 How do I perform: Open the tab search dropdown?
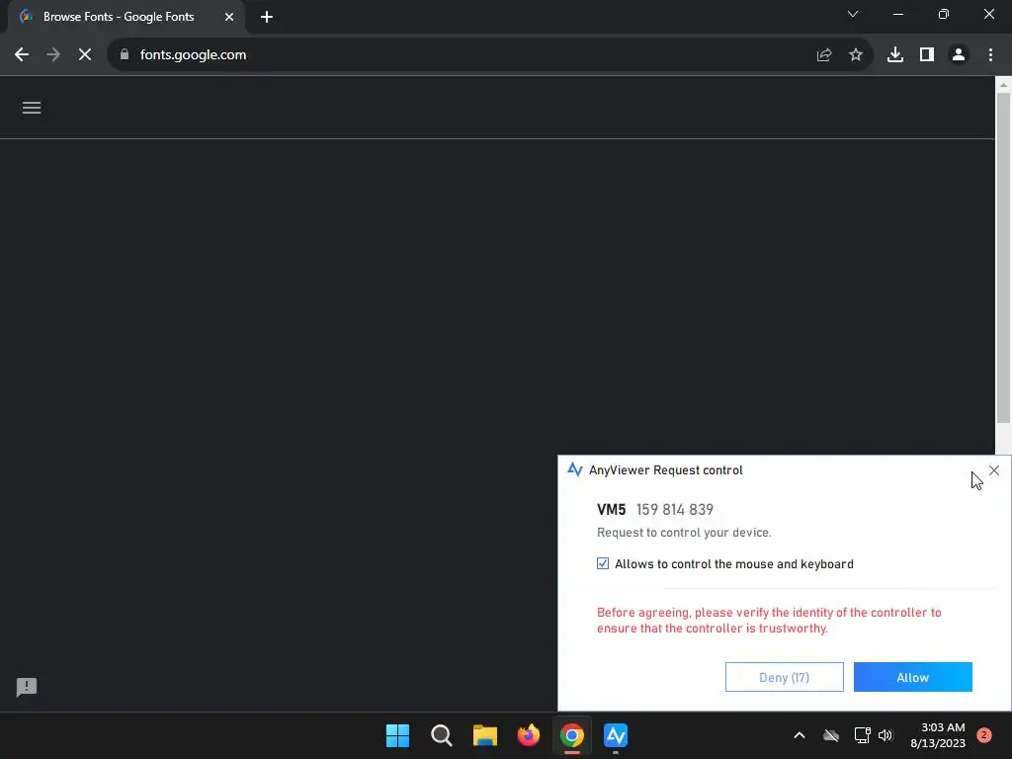[x=853, y=14]
